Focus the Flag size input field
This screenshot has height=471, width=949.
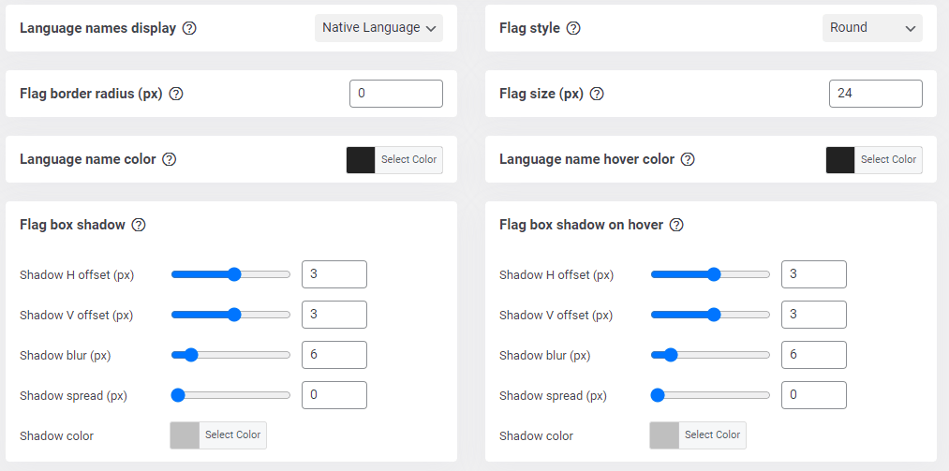click(875, 94)
